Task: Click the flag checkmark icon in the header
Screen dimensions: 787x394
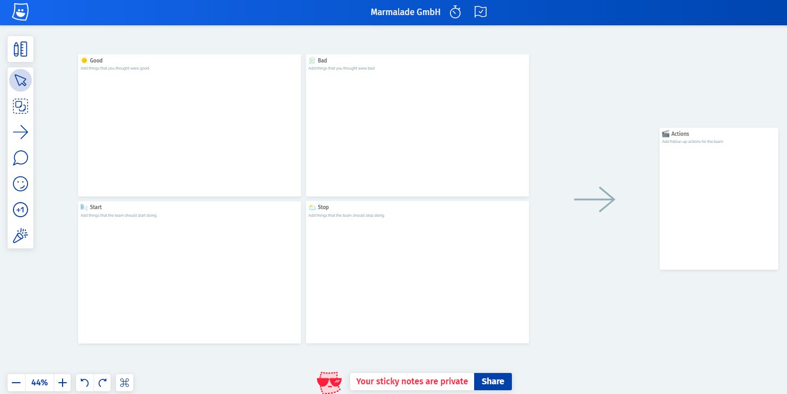Action: click(481, 12)
